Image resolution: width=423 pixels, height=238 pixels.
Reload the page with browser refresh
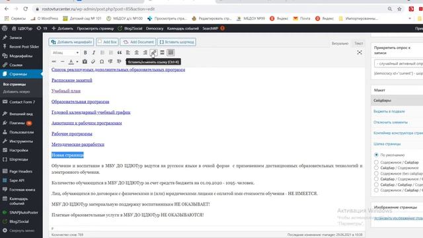click(25, 9)
